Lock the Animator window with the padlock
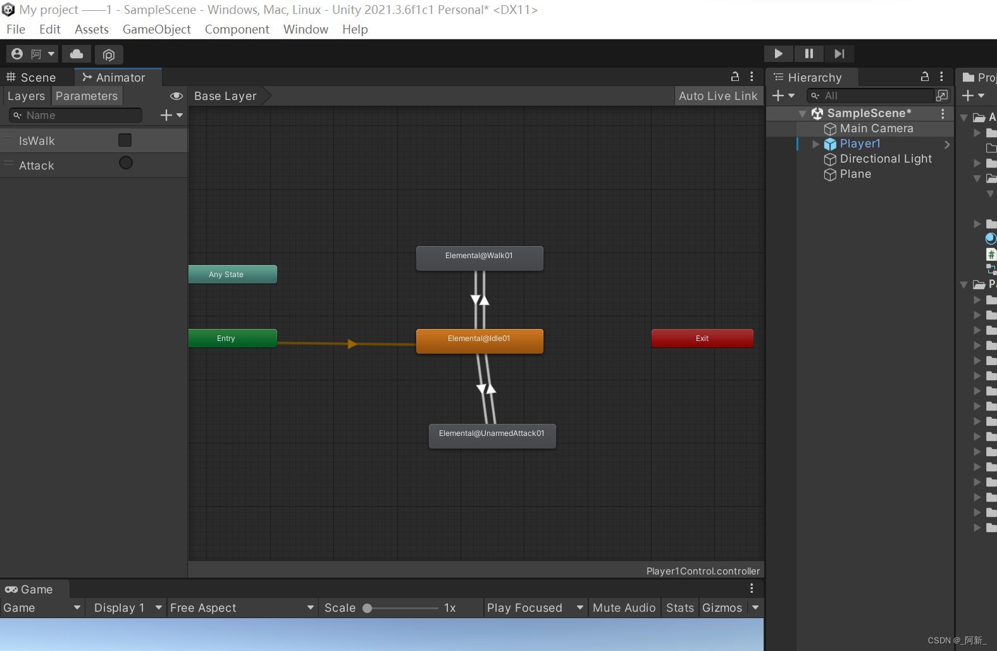 tap(735, 77)
